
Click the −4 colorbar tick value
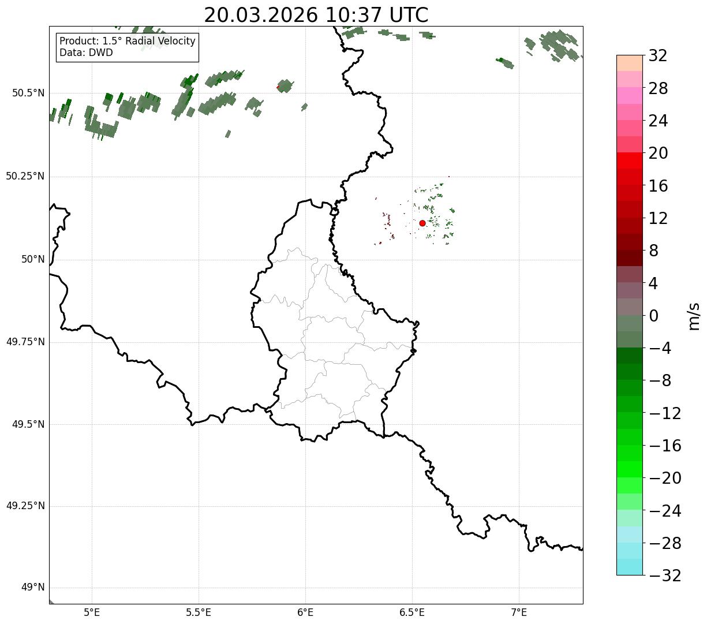pos(660,349)
